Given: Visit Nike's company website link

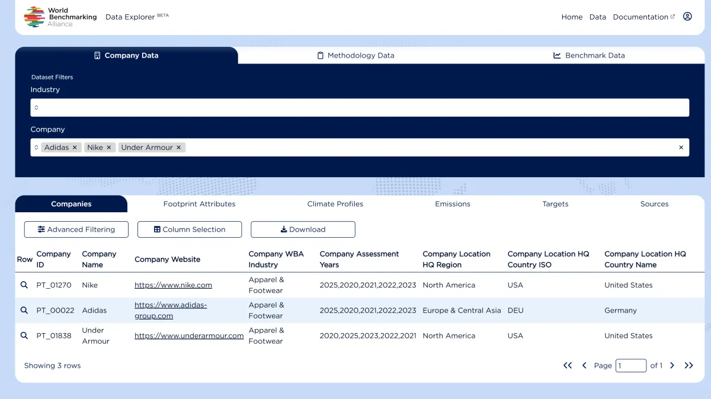Looking at the screenshot, I should [173, 285].
